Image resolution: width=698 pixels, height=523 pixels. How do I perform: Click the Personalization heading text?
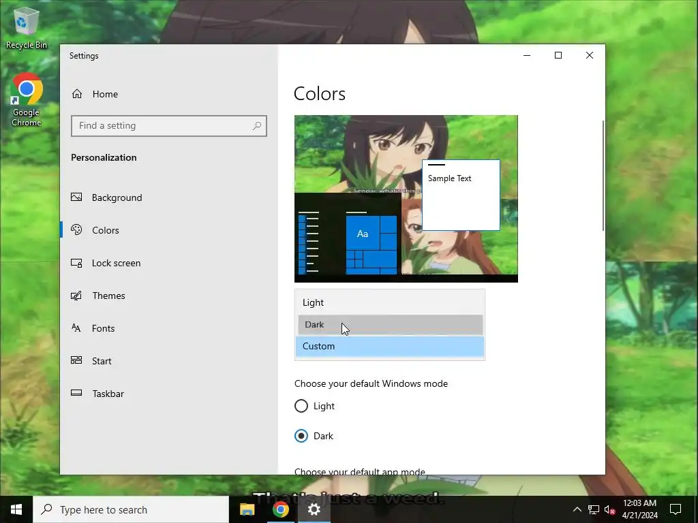tap(104, 157)
